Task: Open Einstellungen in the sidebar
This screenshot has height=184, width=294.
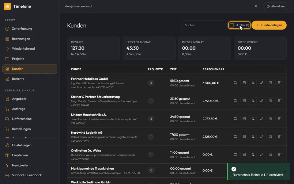Action: coord(30,145)
